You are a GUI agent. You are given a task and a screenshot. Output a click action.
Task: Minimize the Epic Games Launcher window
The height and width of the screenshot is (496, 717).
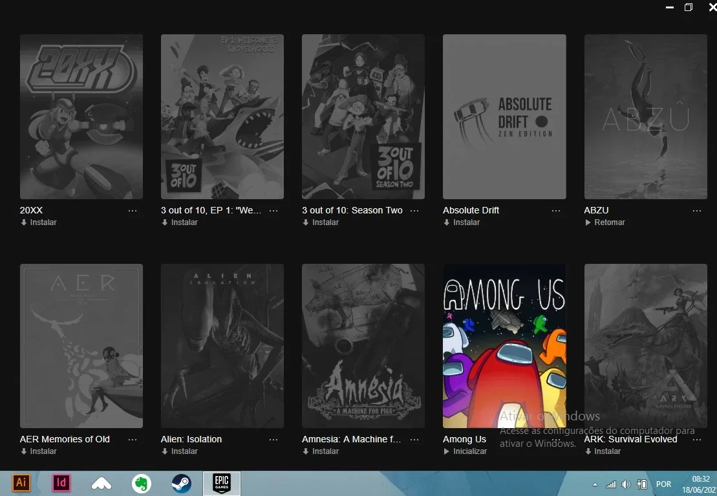[670, 7]
